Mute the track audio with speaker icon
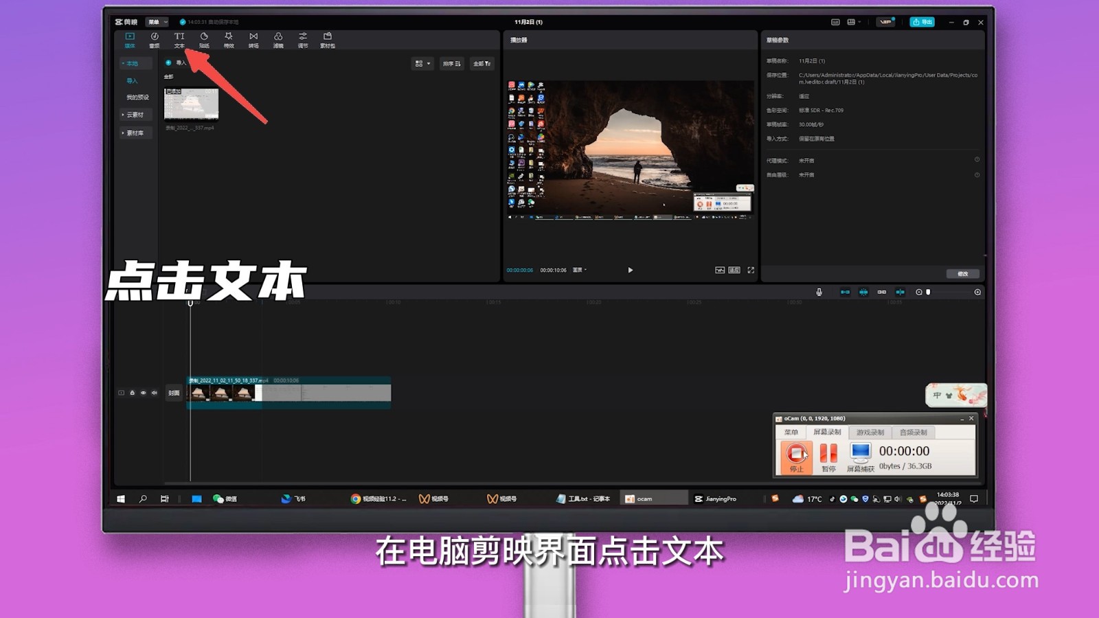 155,393
